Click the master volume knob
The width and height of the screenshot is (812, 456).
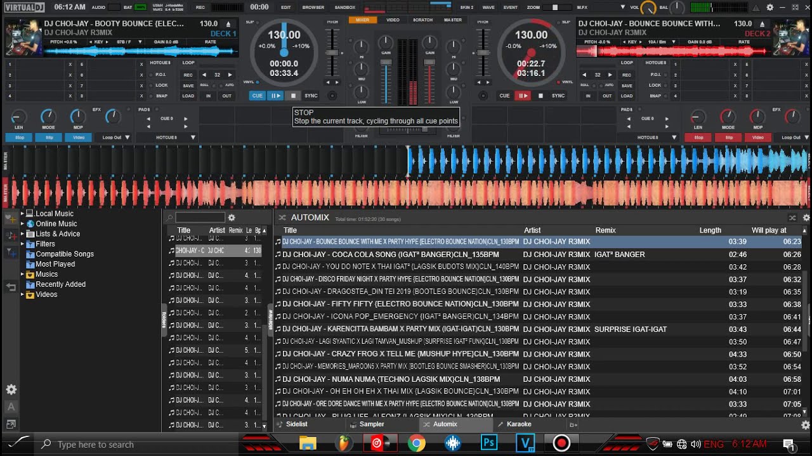pyautogui.click(x=648, y=8)
